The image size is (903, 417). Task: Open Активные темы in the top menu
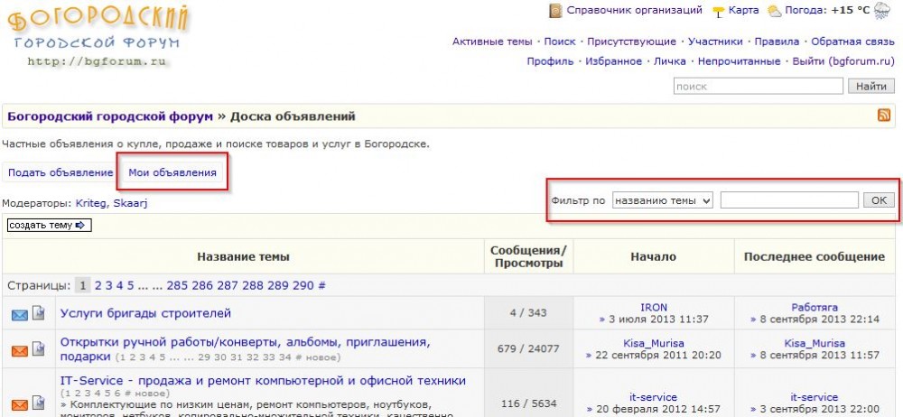[492, 42]
